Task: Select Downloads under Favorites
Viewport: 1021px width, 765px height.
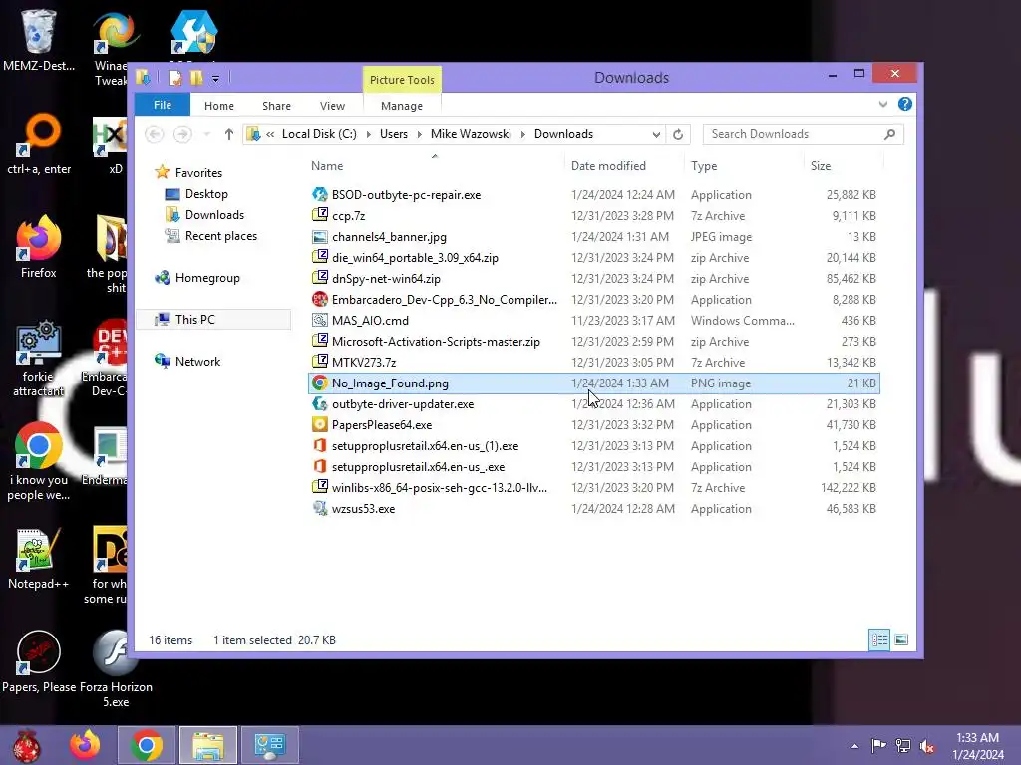Action: 214,215
